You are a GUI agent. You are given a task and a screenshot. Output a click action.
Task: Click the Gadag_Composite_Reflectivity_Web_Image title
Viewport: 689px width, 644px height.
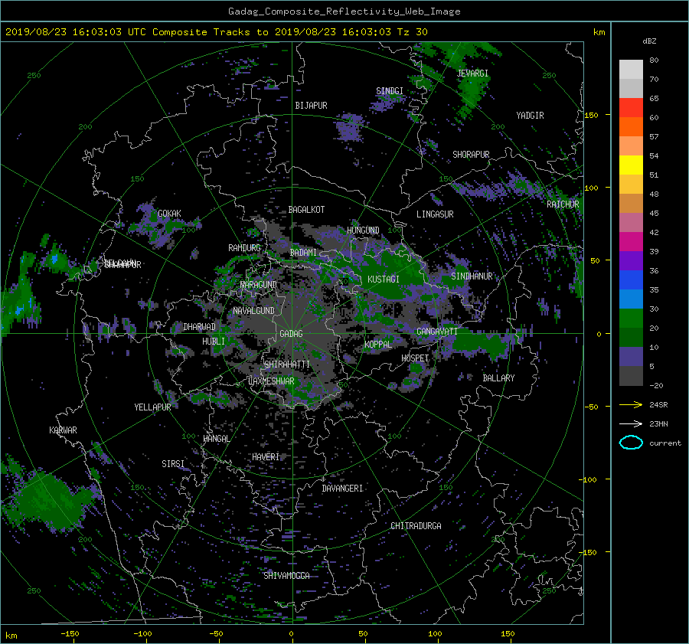coord(344,11)
